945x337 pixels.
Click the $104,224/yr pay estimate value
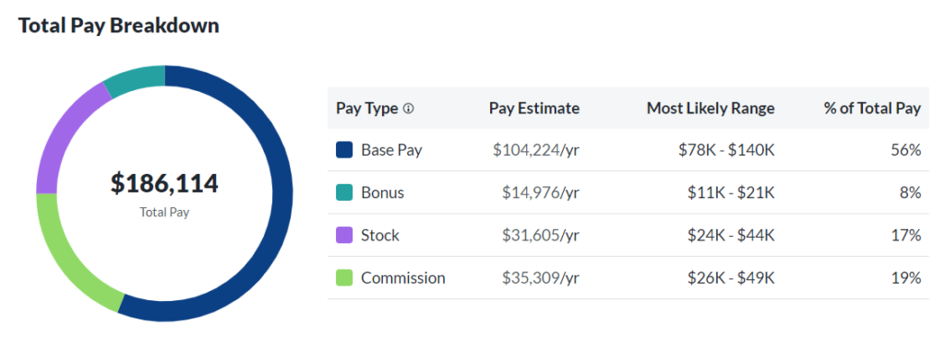click(536, 150)
